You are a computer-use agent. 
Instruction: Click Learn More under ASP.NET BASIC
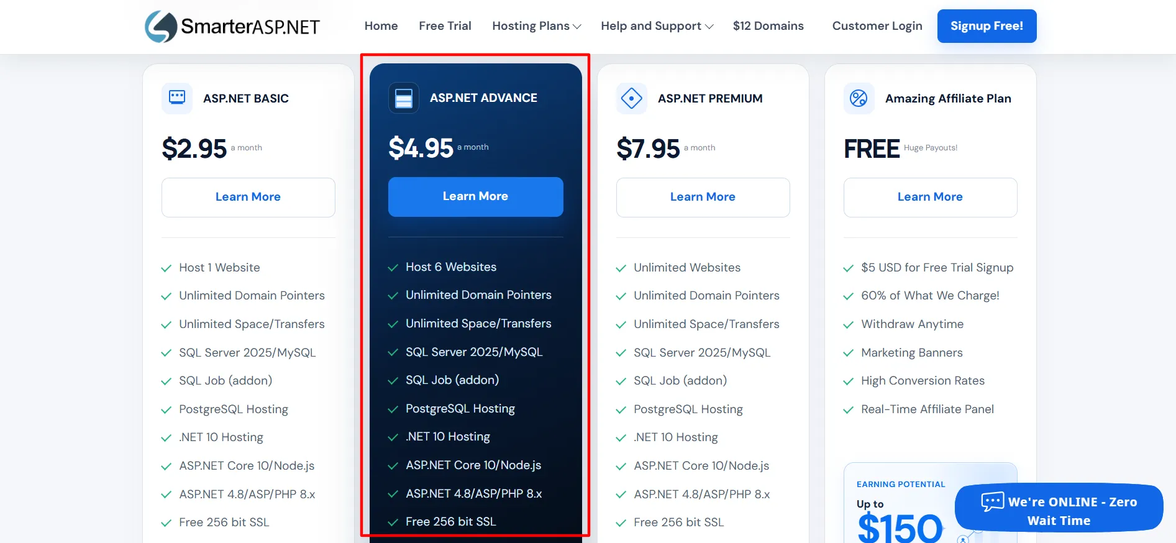pos(248,197)
